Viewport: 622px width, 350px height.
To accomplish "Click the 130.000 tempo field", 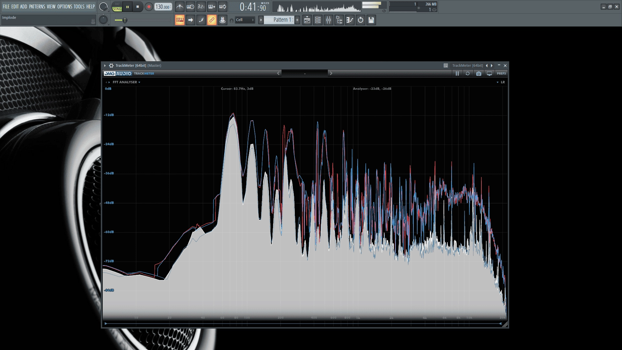I will tap(163, 7).
